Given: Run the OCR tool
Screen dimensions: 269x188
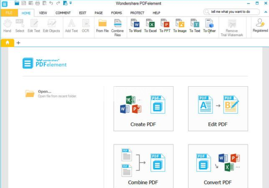Looking at the screenshot, I should (x=85, y=26).
